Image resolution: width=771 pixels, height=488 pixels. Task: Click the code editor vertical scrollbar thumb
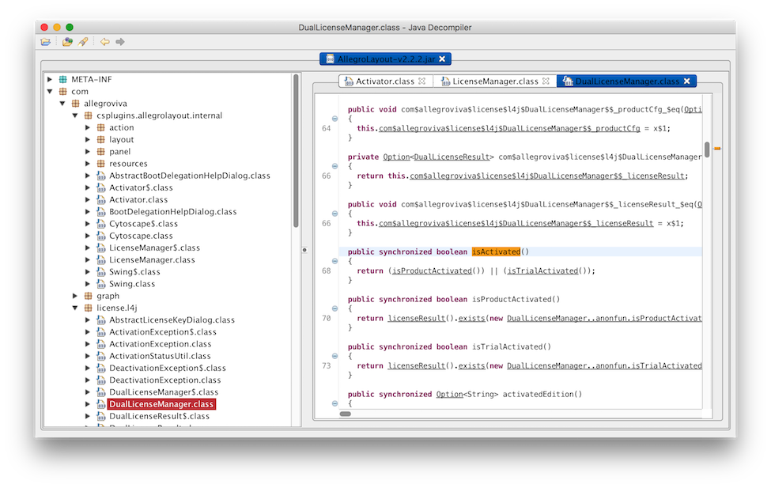pyautogui.click(x=707, y=149)
